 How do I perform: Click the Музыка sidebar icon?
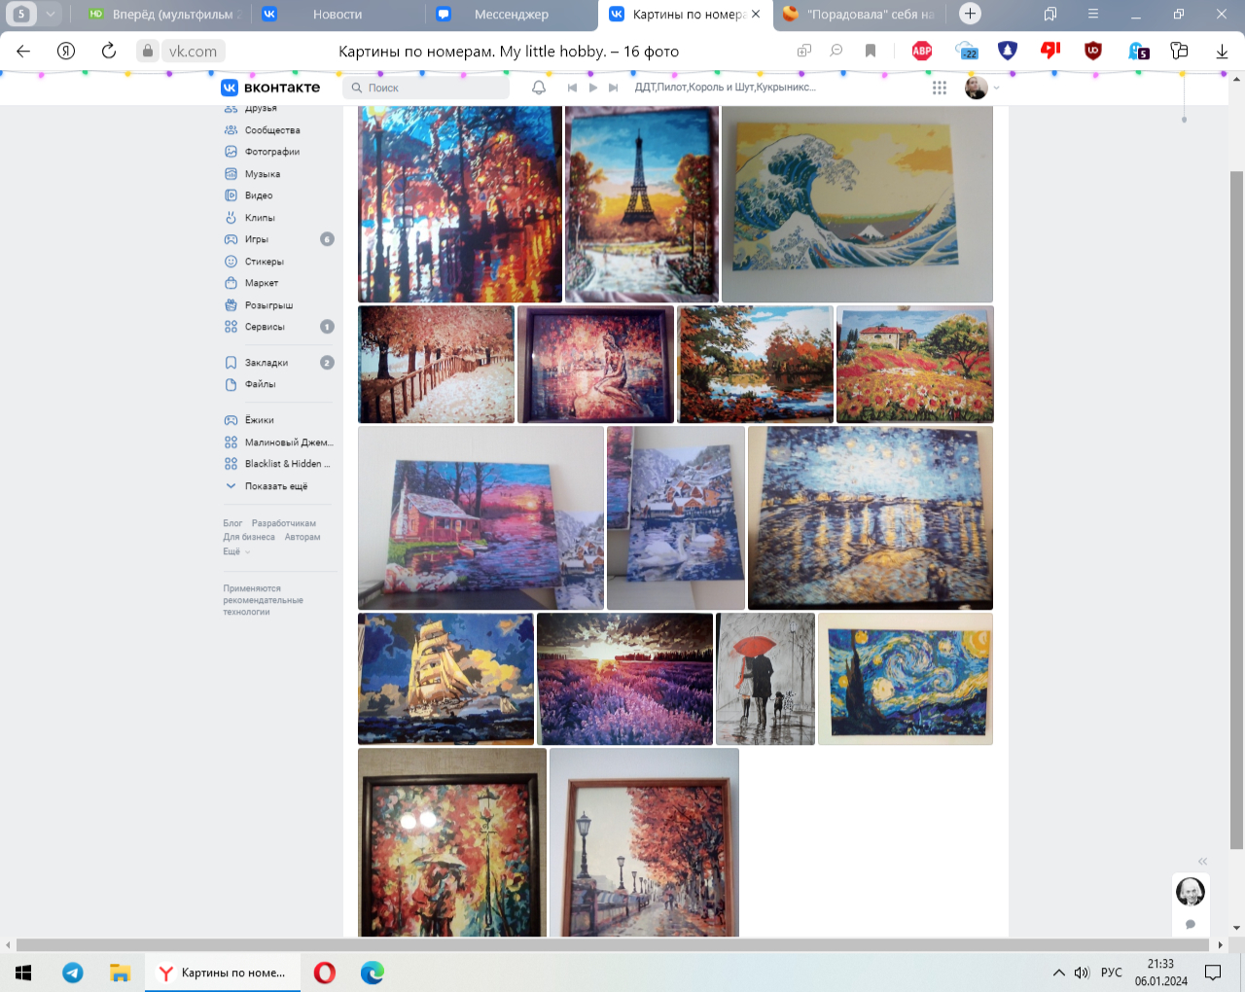tap(231, 174)
